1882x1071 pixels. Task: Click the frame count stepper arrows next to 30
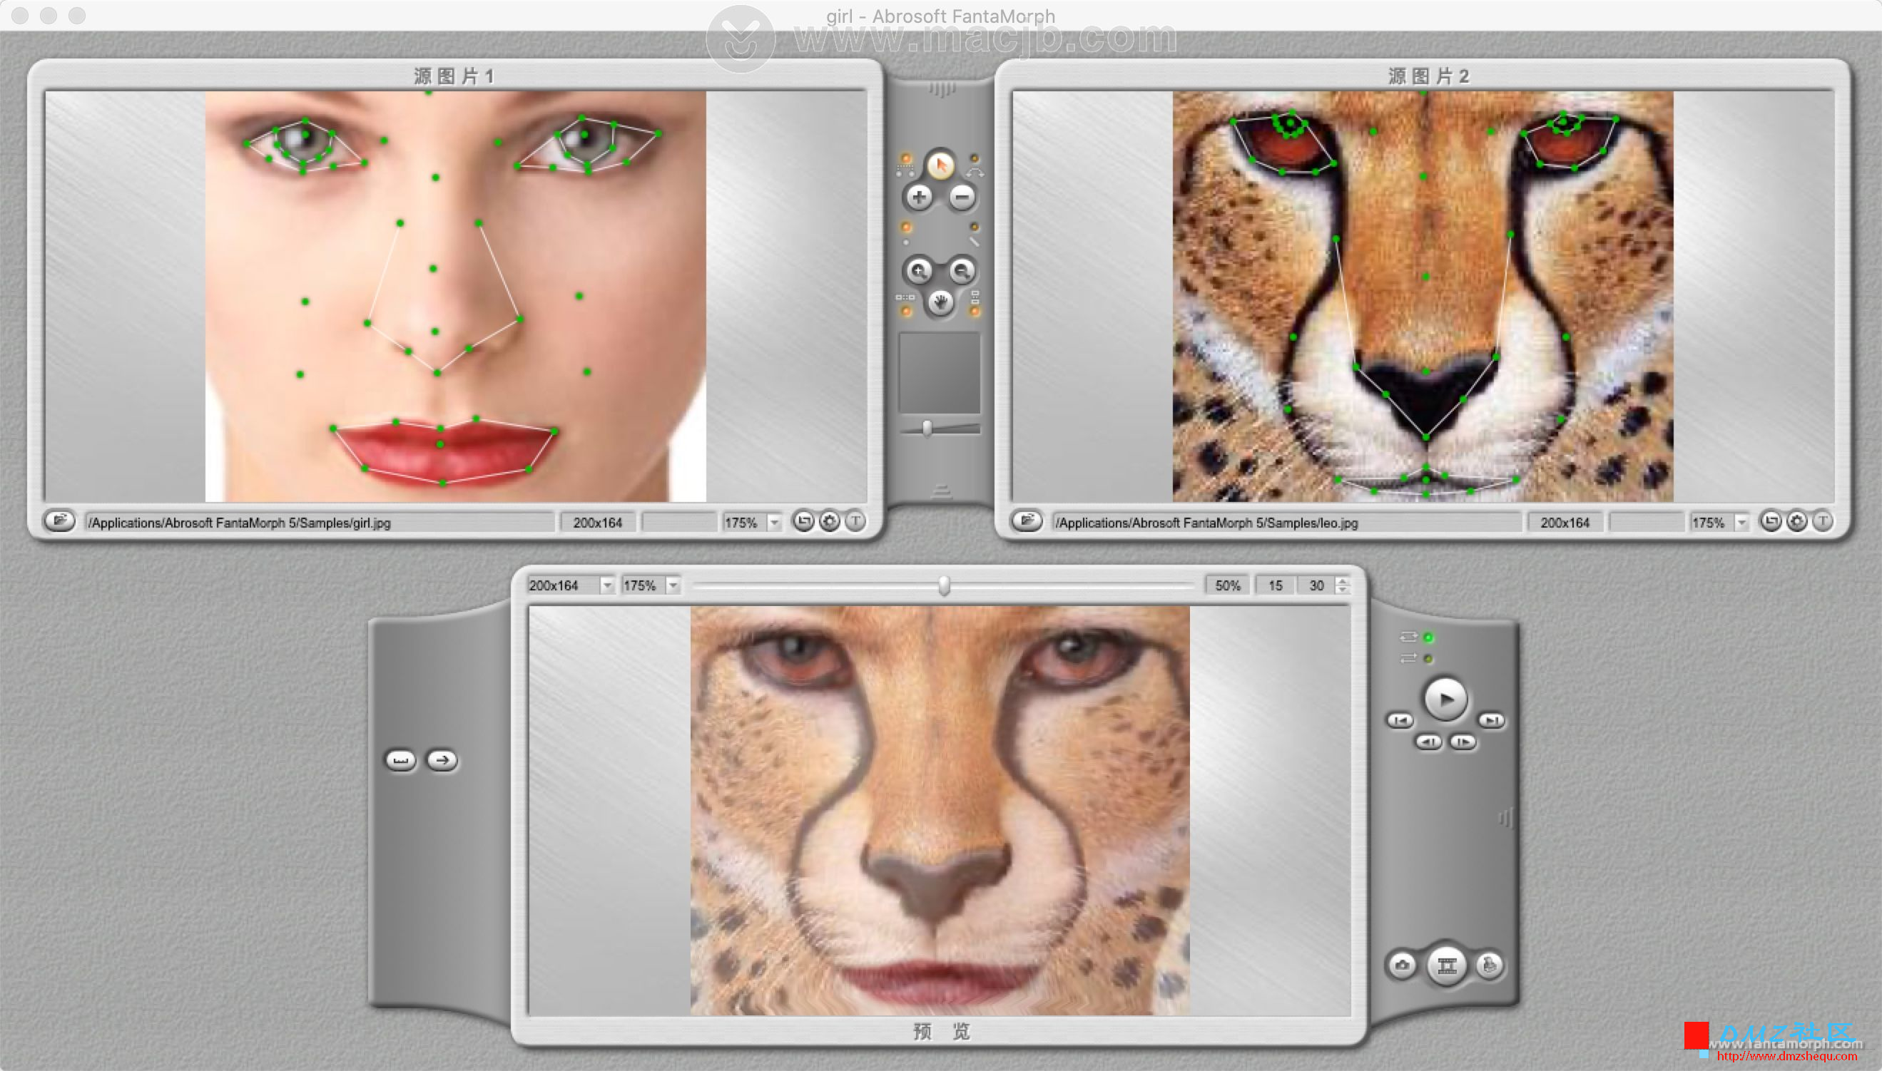click(1343, 585)
